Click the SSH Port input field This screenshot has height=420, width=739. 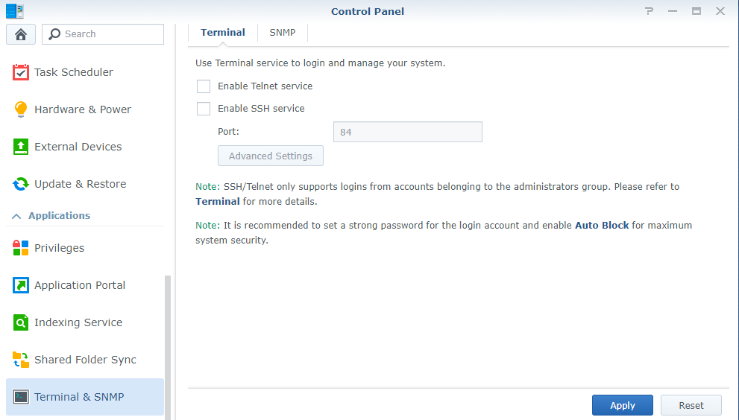[x=407, y=132]
